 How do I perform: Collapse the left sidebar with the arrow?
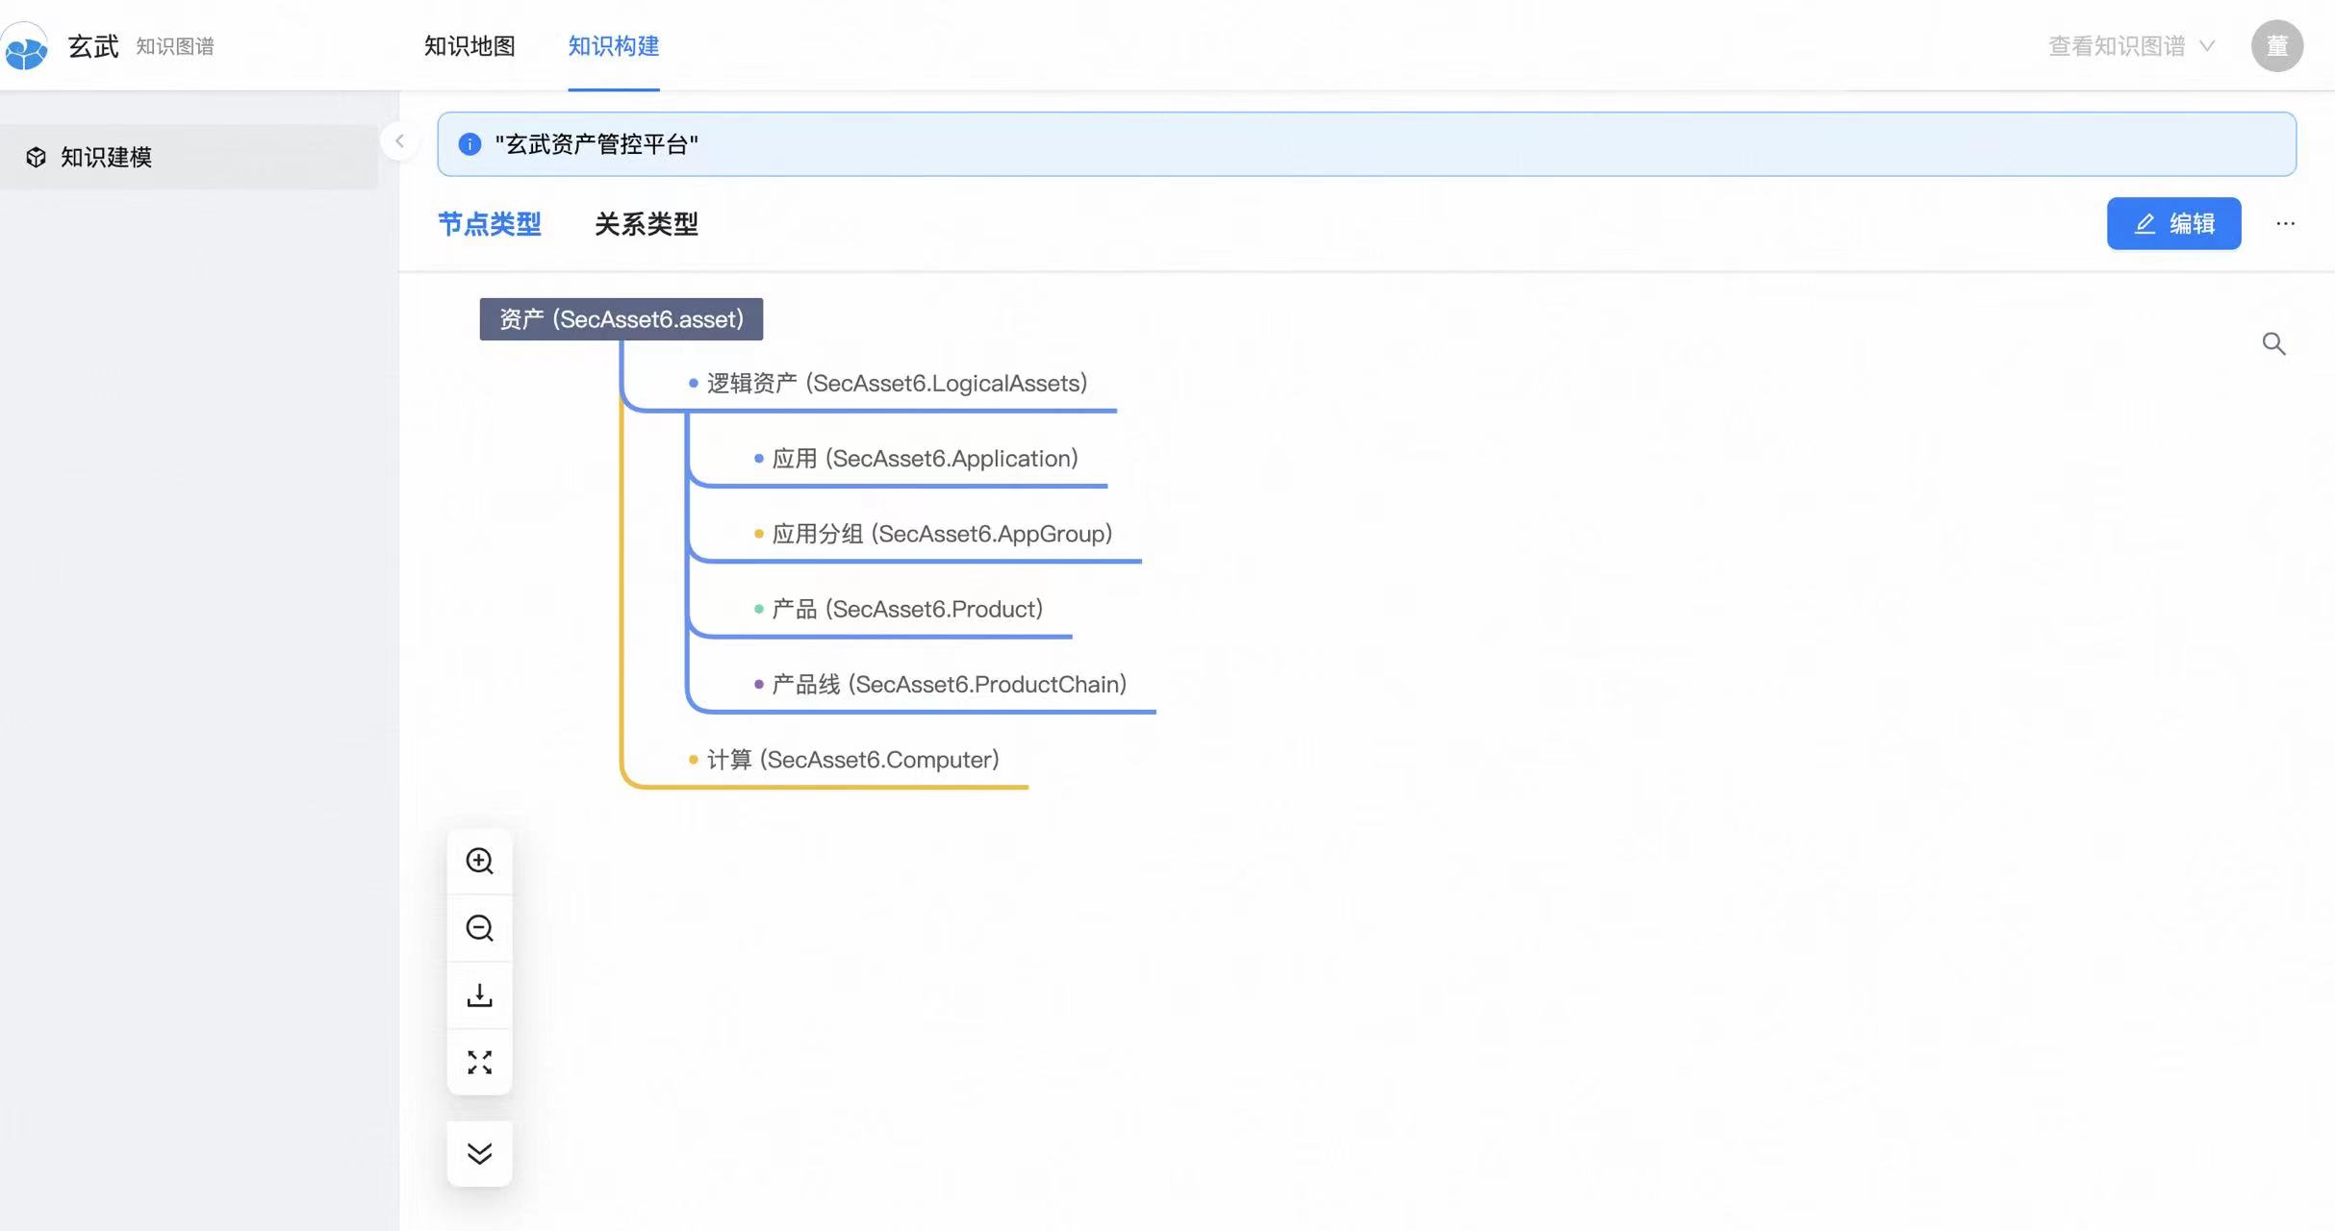coord(399,141)
